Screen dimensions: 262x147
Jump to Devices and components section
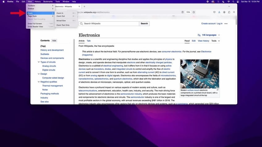point(52,58)
